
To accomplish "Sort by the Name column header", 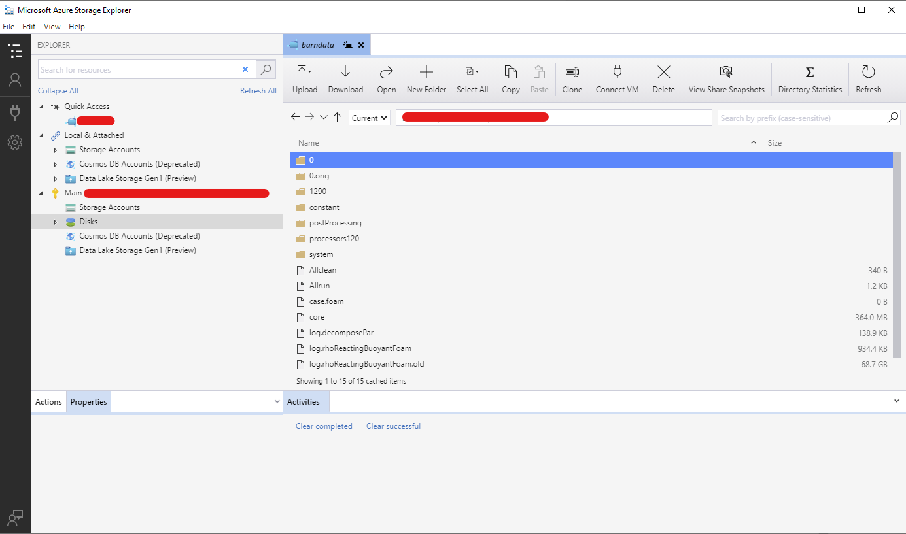I will pos(525,142).
